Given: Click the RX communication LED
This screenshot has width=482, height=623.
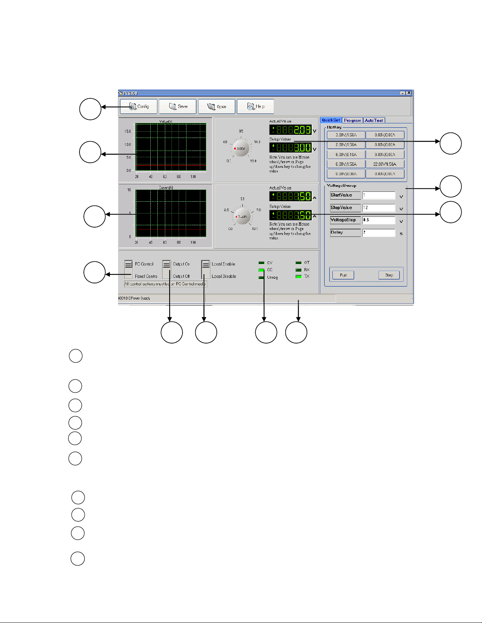Looking at the screenshot, I should tap(299, 270).
